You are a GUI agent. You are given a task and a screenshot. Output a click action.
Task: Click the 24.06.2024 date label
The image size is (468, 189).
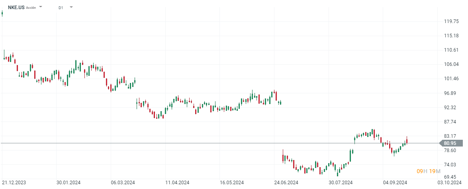click(x=287, y=183)
